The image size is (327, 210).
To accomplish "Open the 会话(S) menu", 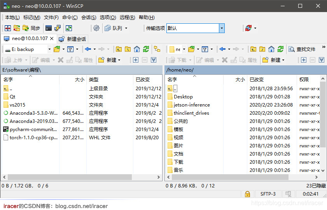I will point(89,17).
